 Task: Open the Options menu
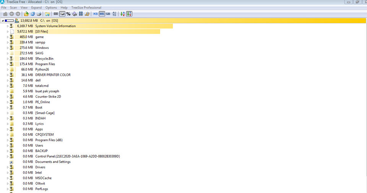click(51, 8)
